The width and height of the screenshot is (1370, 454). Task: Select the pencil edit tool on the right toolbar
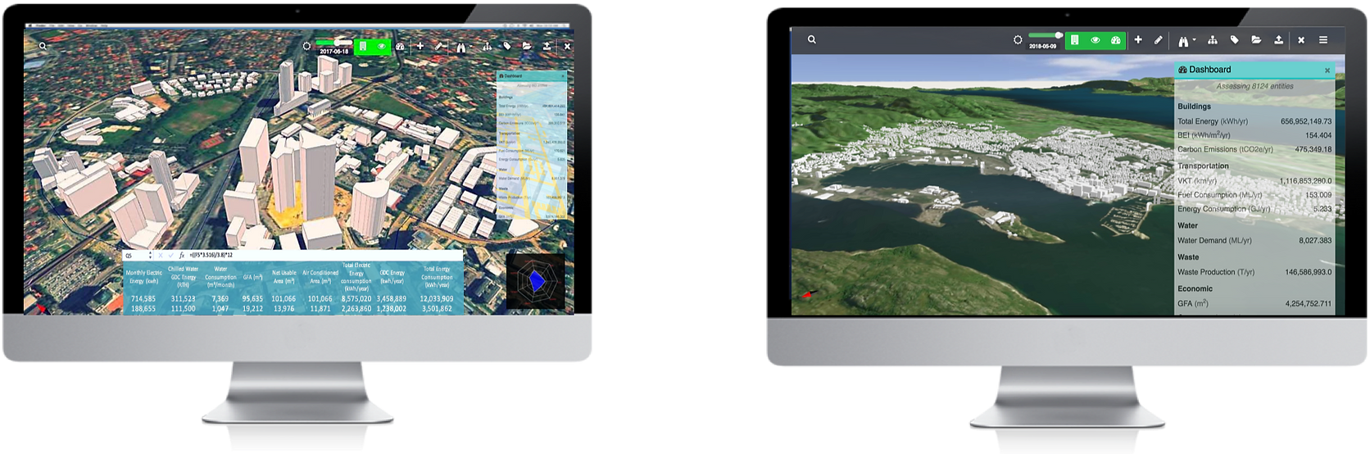[x=1158, y=39]
